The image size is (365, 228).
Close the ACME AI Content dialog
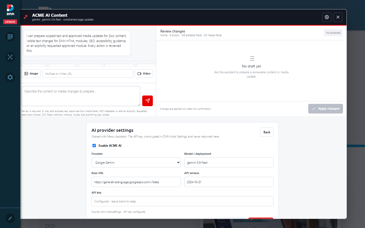pos(338,17)
